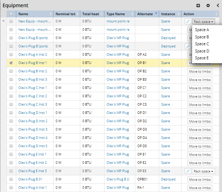Sort by Action column arrows
The height and width of the screenshot is (192, 222).
(x=217, y=14)
